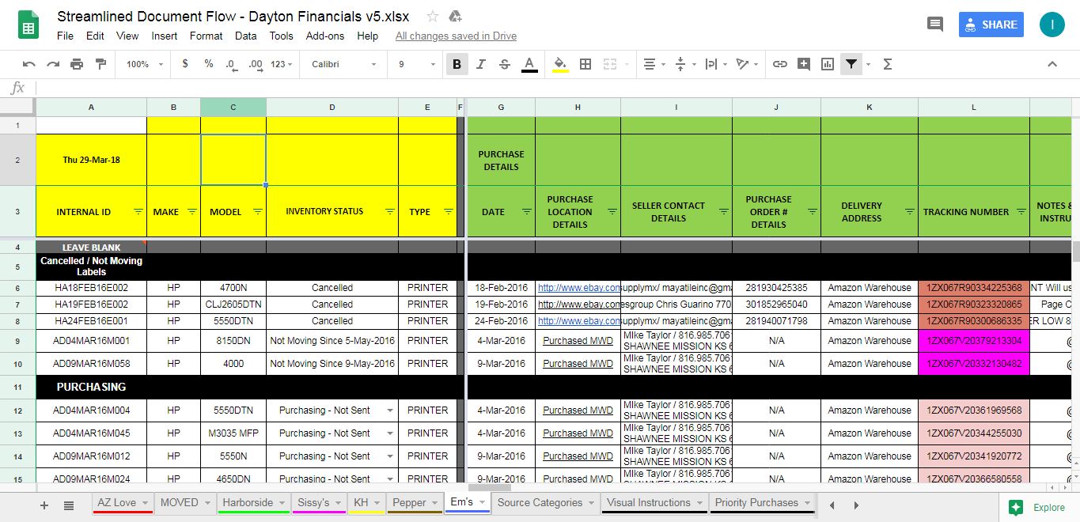
Task: Open the comments history icon
Action: [x=935, y=25]
